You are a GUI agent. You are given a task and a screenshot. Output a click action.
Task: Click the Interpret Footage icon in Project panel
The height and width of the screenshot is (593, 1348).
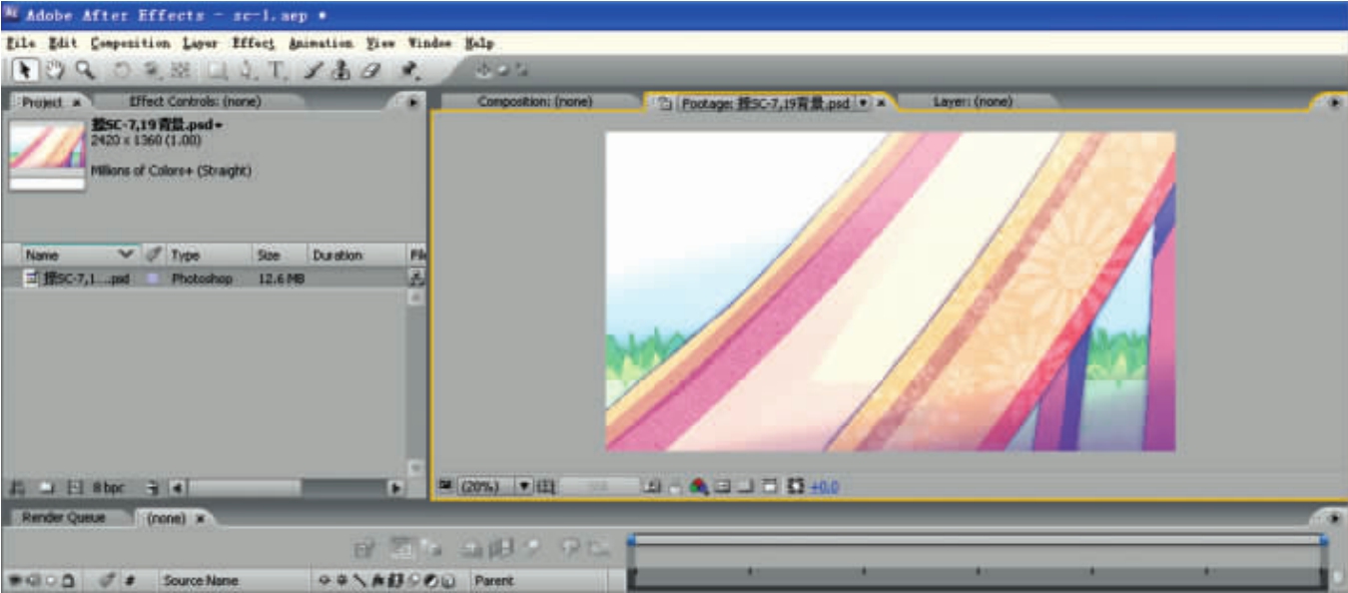[17, 488]
